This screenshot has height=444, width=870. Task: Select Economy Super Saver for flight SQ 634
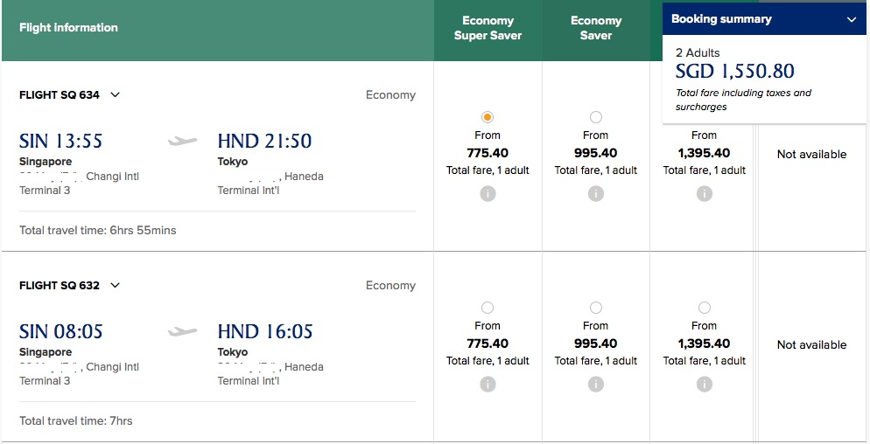488,117
